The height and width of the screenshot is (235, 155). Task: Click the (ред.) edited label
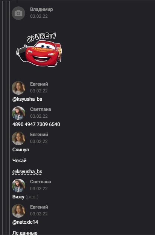coord(32,197)
